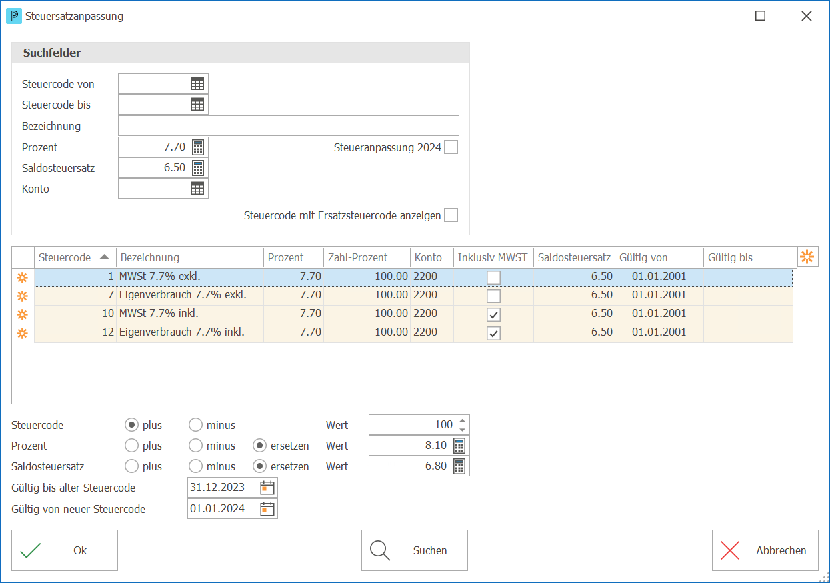This screenshot has height=583, width=830.
Task: Click orange asterisk icon right of table header
Action: pyautogui.click(x=807, y=257)
